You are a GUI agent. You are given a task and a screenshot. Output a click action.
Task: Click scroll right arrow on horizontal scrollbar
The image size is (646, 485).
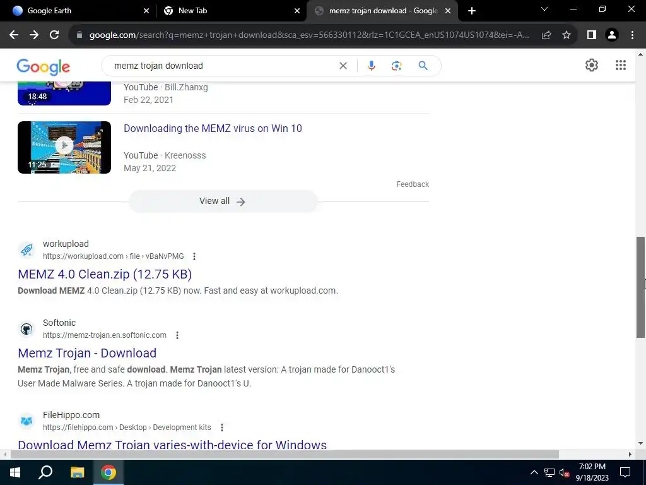(630, 455)
